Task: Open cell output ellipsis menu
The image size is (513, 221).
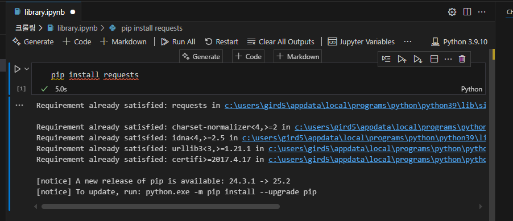Action: [19, 106]
